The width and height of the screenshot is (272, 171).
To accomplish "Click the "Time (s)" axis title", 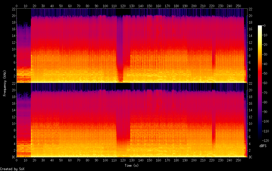I will tap(132, 165).
